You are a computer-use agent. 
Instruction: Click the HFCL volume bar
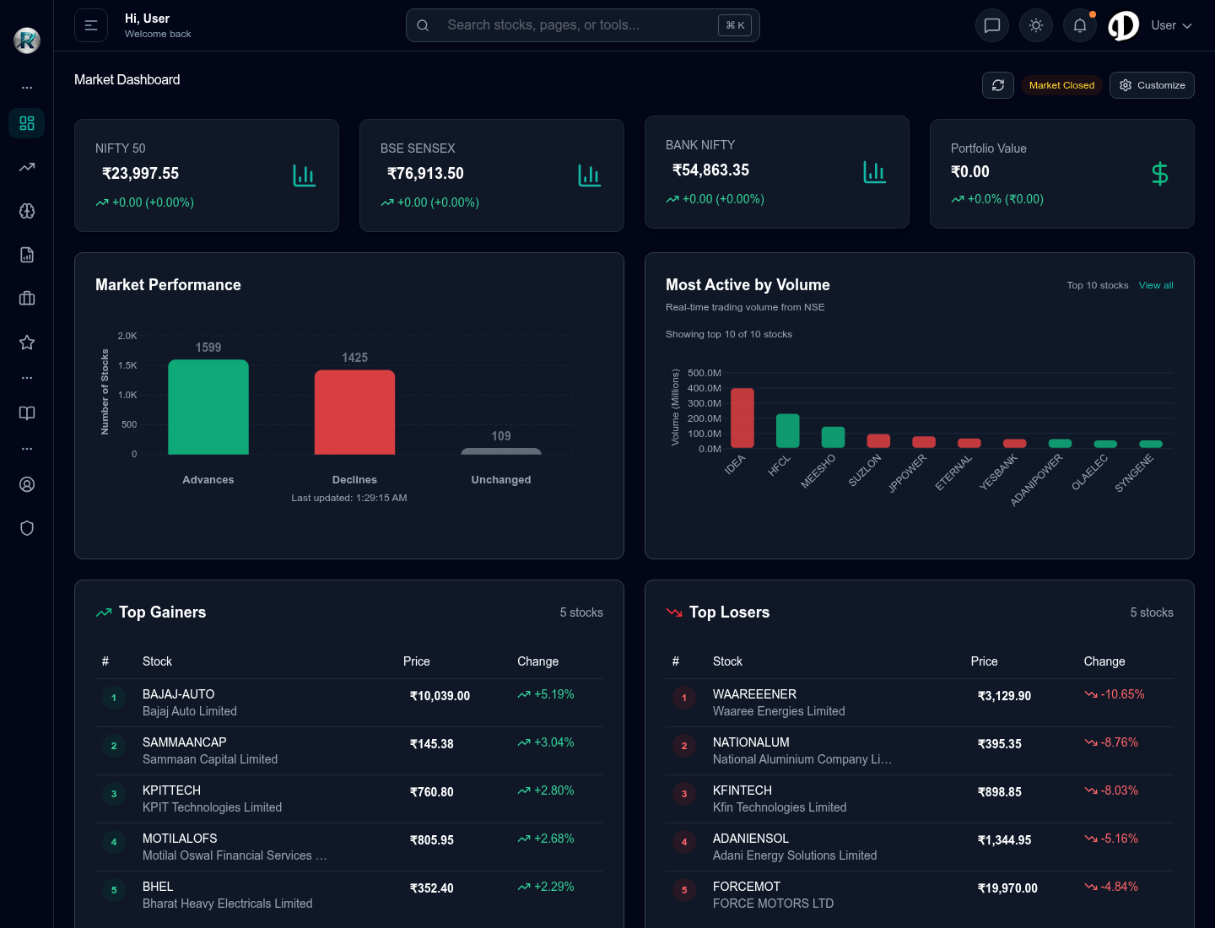pyautogui.click(x=787, y=430)
